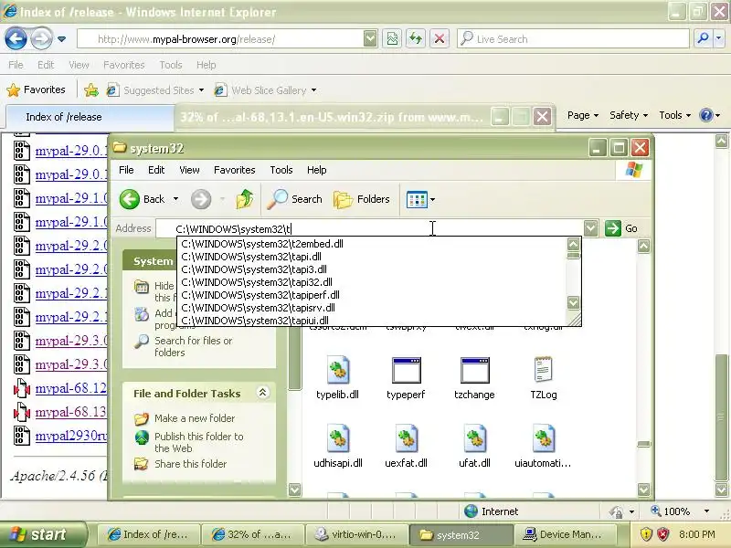This screenshot has width=731, height=548.
Task: Click the Favorites star button
Action: (x=36, y=90)
